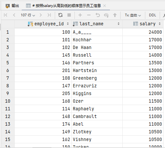
Task: Select the cell 'De Haan'
Action: pyautogui.click(x=97, y=47)
